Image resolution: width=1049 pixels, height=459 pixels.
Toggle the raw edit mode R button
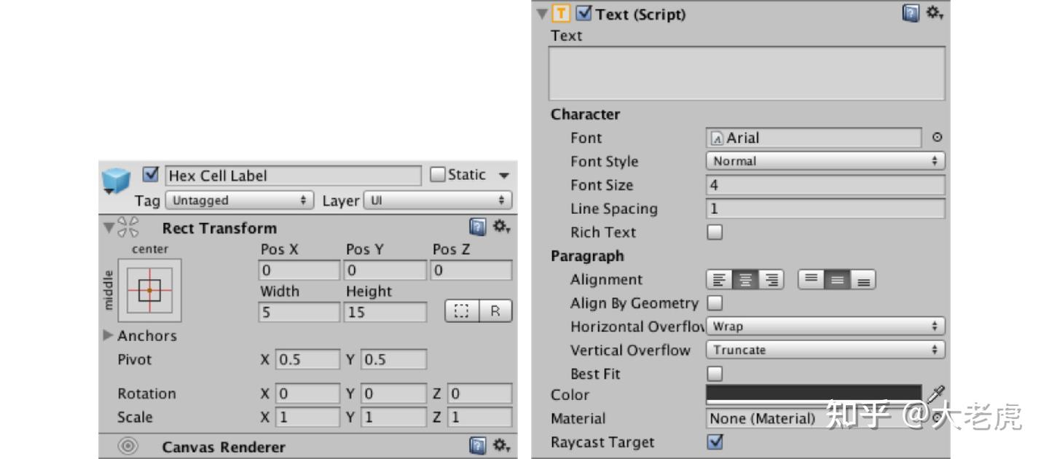[x=495, y=311]
